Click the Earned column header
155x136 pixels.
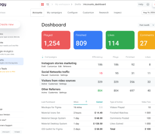(x=100, y=102)
